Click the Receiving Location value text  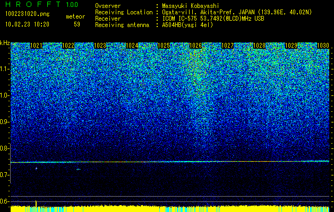coord(237,12)
